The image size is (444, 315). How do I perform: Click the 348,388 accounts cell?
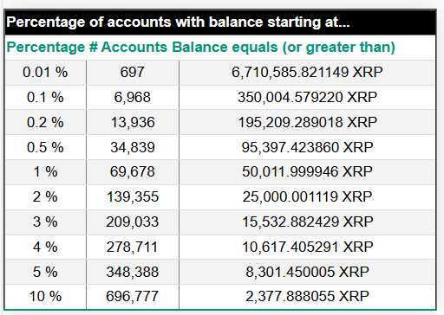pyautogui.click(x=133, y=272)
